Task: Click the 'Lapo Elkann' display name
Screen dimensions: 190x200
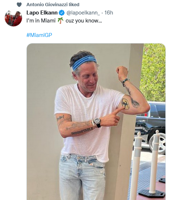Action: (42, 13)
